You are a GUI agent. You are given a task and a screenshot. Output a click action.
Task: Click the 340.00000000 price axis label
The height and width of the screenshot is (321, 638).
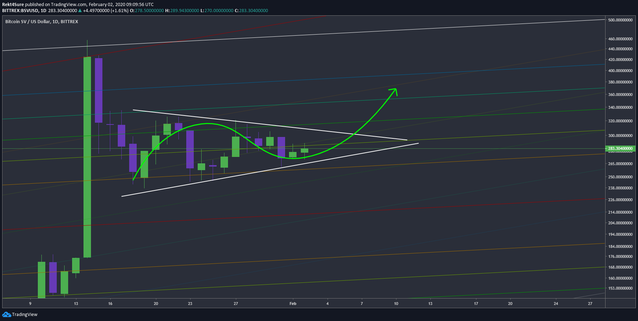click(x=620, y=107)
